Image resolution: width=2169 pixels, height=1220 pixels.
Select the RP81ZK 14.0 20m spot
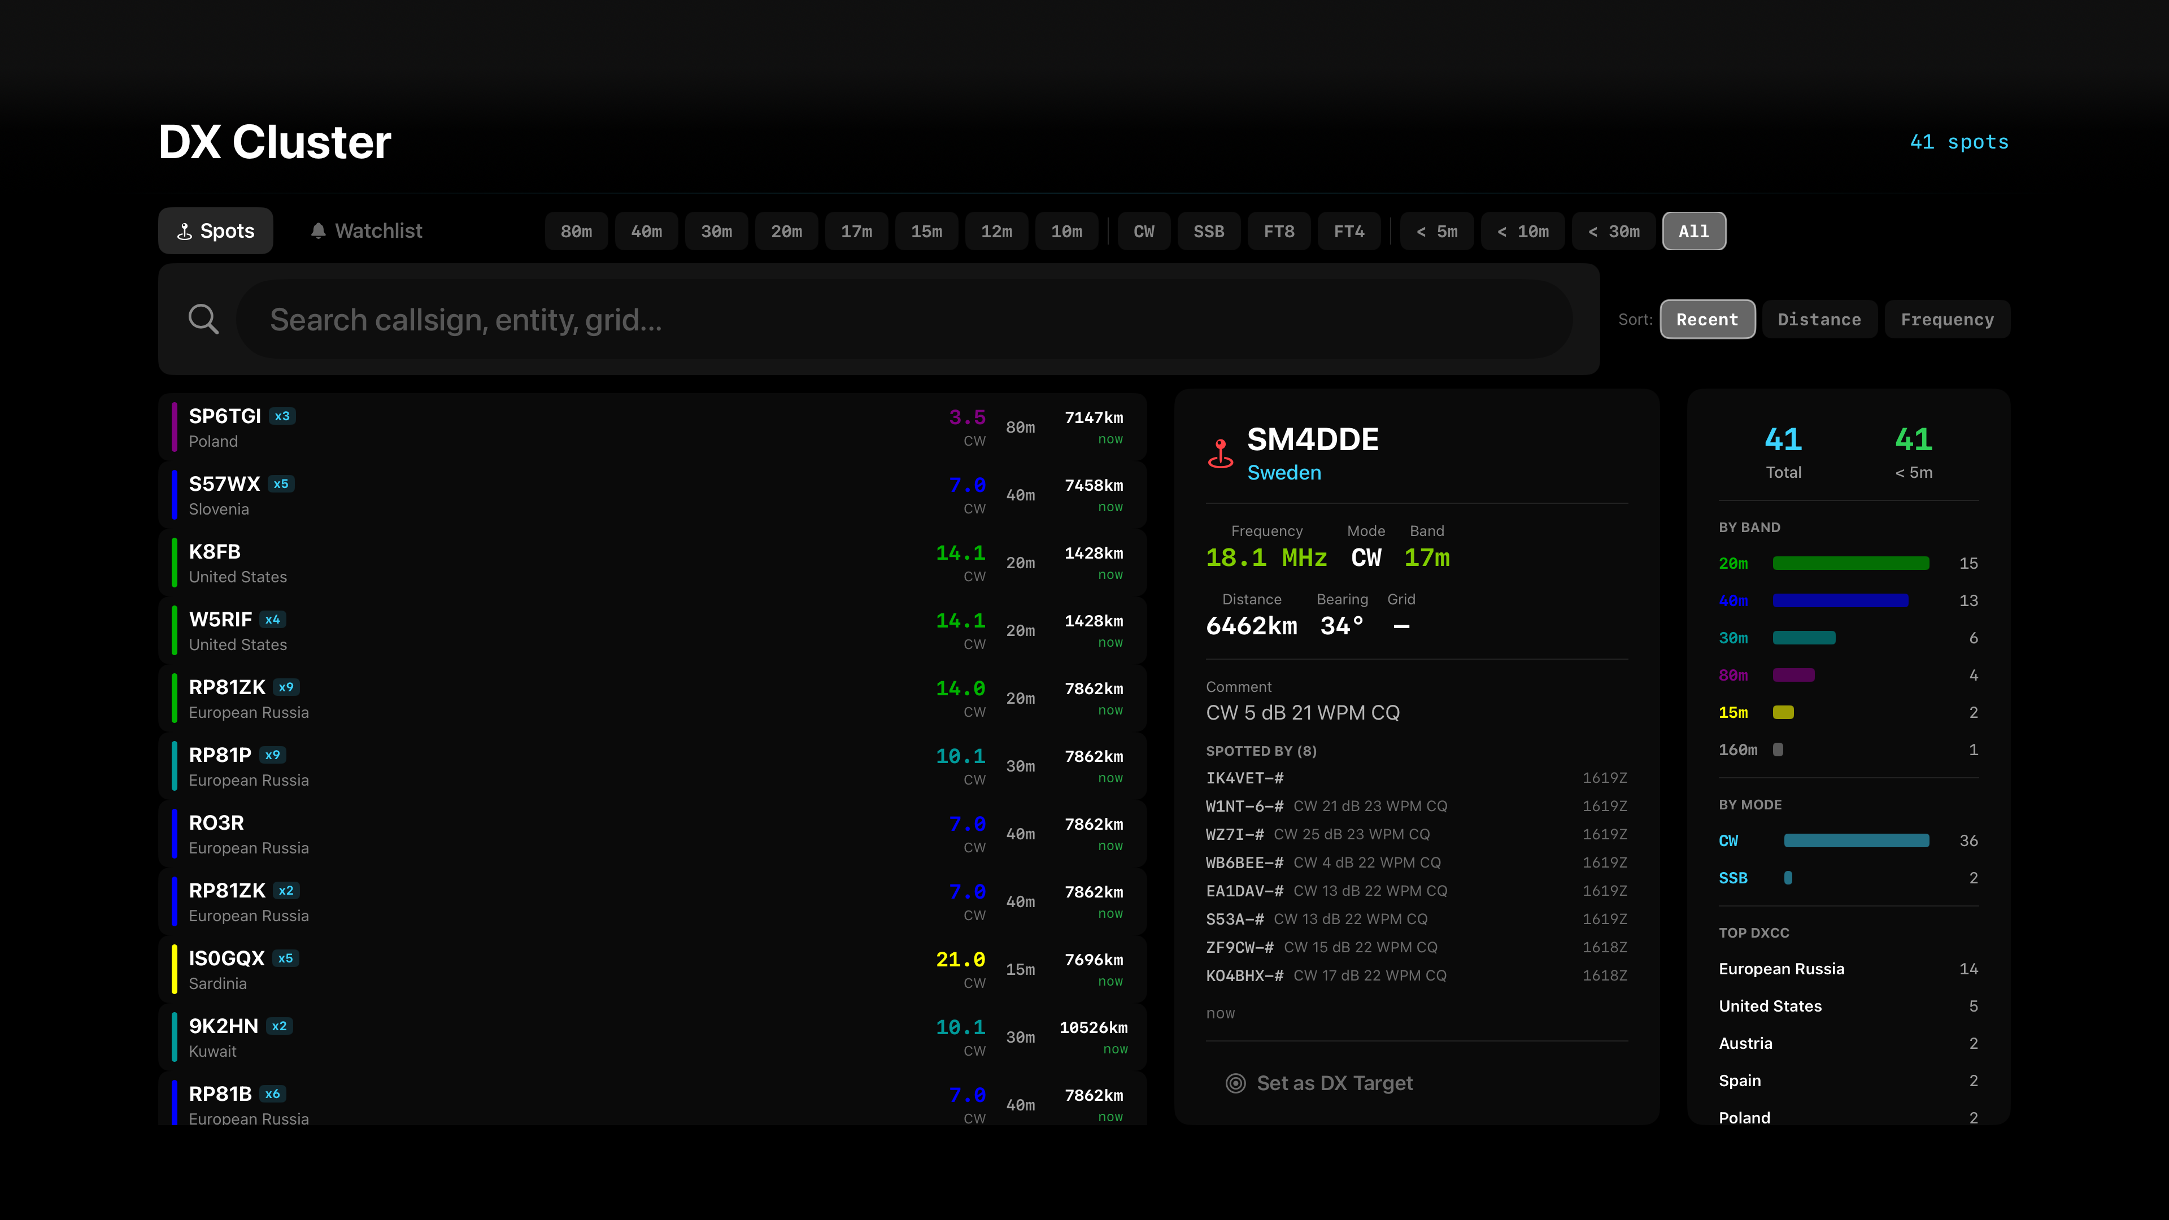[652, 699]
